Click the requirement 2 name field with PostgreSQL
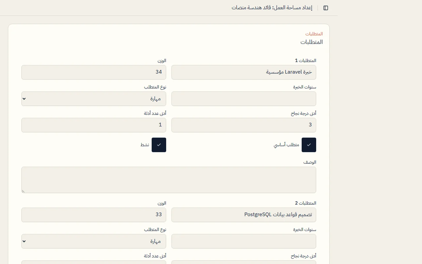The height and width of the screenshot is (264, 422). tap(244, 215)
